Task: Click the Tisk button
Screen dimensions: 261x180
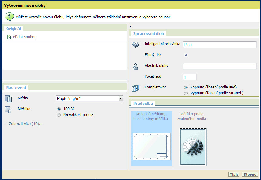Action: tap(234, 175)
